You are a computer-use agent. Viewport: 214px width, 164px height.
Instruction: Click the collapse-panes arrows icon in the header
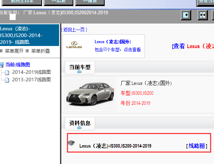[x=203, y=15]
